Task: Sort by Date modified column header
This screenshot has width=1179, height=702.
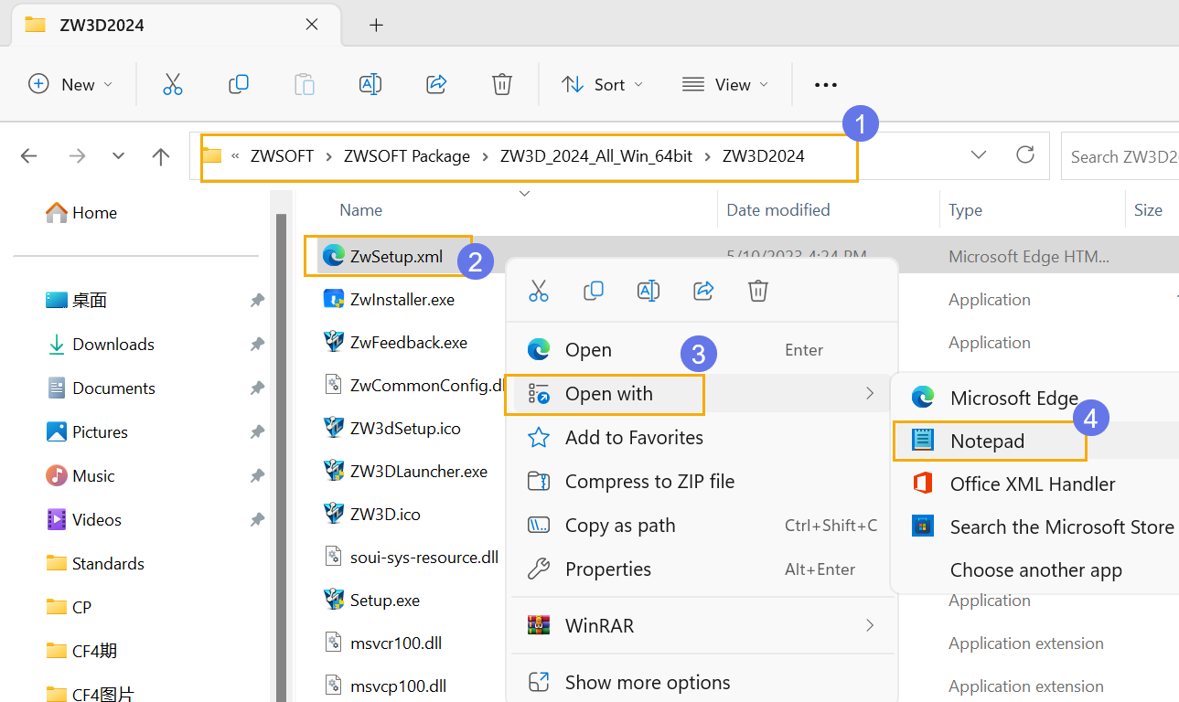Action: pos(778,210)
